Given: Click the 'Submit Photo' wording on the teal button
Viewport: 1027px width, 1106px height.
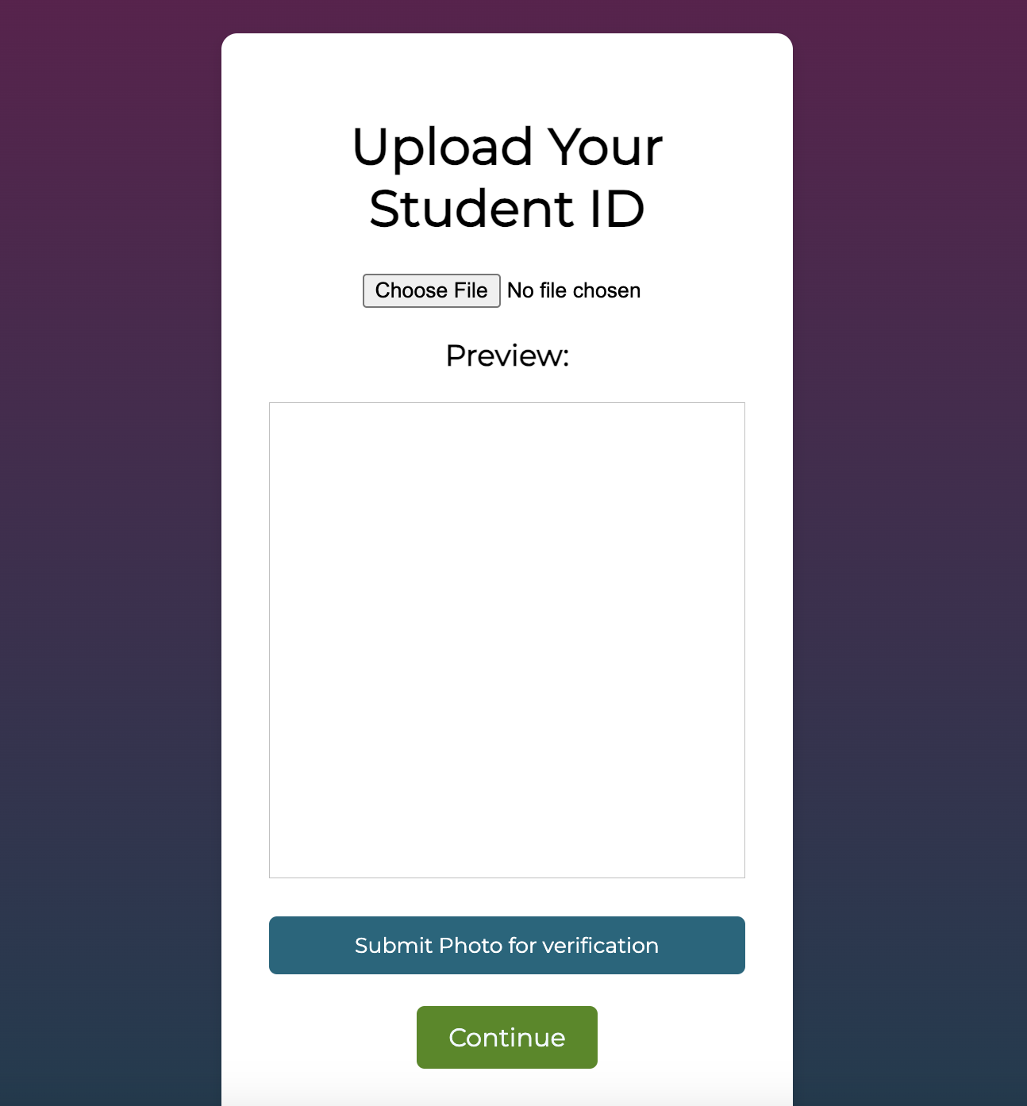Looking at the screenshot, I should [429, 945].
